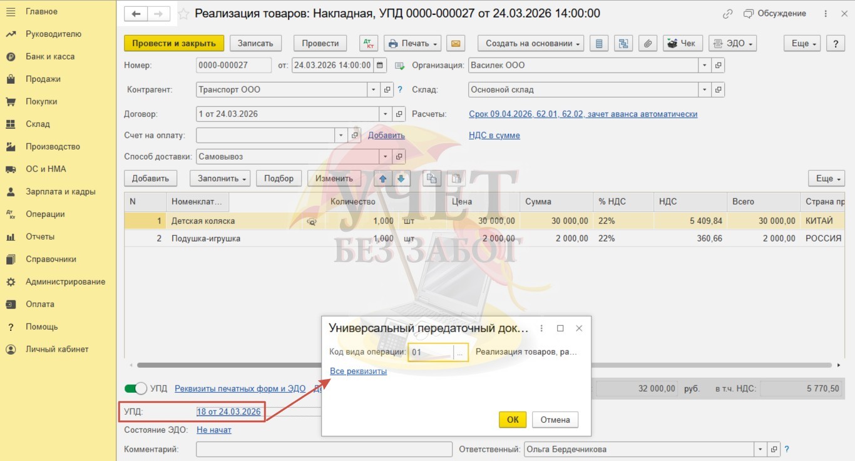
Task: Move row down with blue arrow
Action: 401,178
